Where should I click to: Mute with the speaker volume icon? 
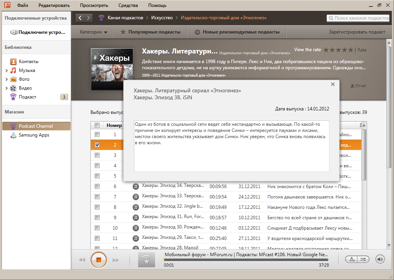click(380, 259)
